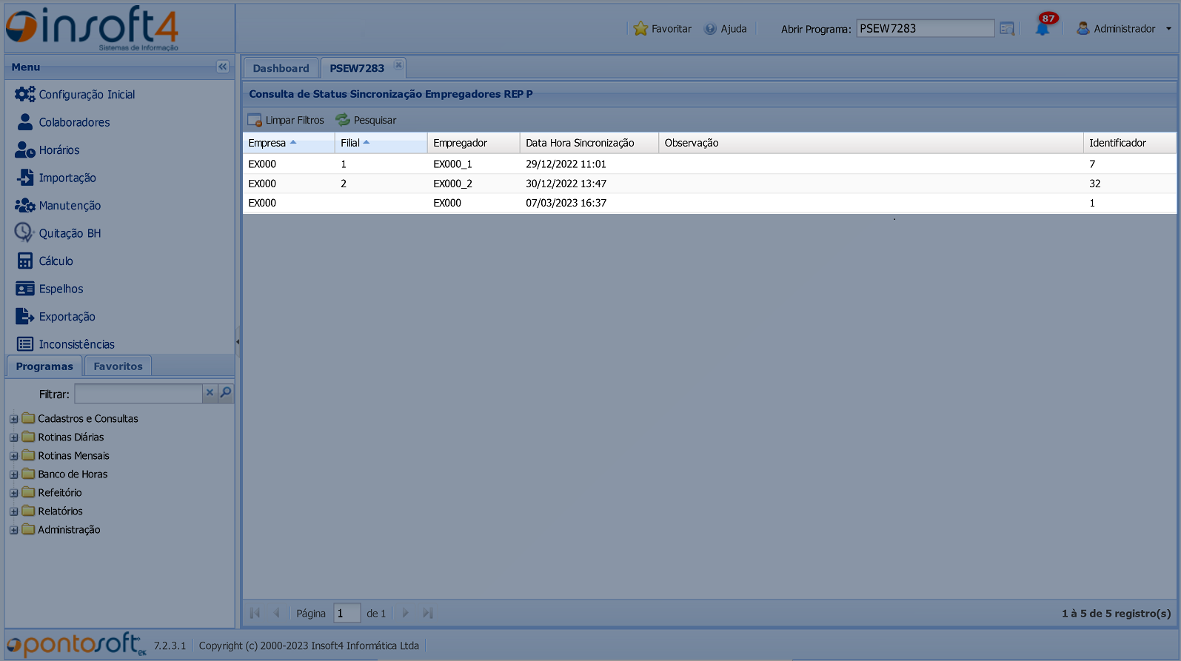Expand the Banco de Horas folder
Screen dimensions: 1181x661
(x=13, y=474)
